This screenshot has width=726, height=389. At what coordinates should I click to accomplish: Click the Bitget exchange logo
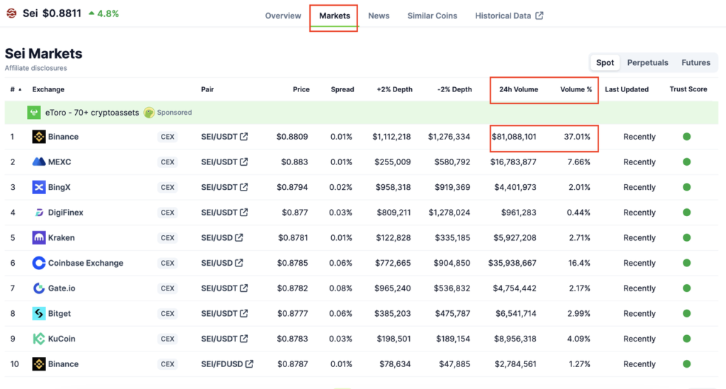click(39, 313)
